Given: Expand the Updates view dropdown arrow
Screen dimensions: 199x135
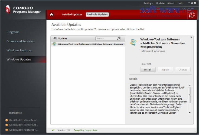Looking at the screenshot, I should point(53,38).
